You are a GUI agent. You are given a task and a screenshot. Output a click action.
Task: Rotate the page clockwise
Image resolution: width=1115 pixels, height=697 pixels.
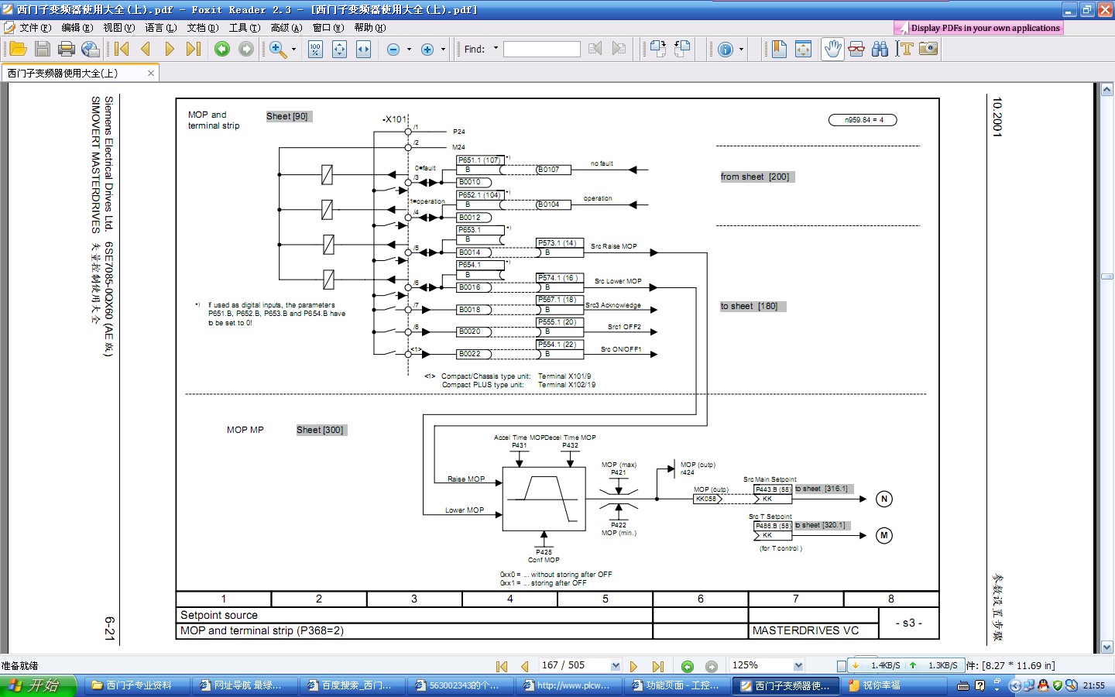pyautogui.click(x=657, y=49)
